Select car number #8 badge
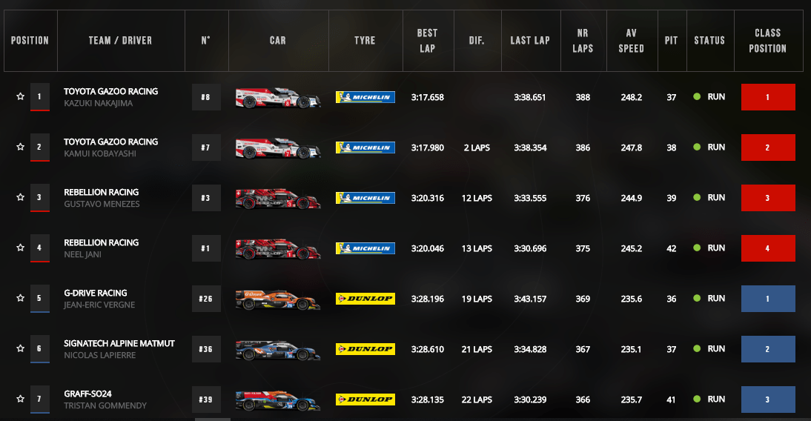The height and width of the screenshot is (421, 811). tap(206, 97)
